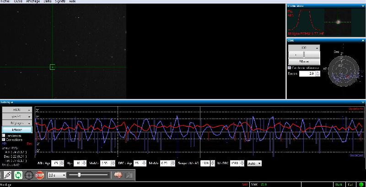
Task: Expand the graph x:100 length dropdown
Action: point(17,109)
